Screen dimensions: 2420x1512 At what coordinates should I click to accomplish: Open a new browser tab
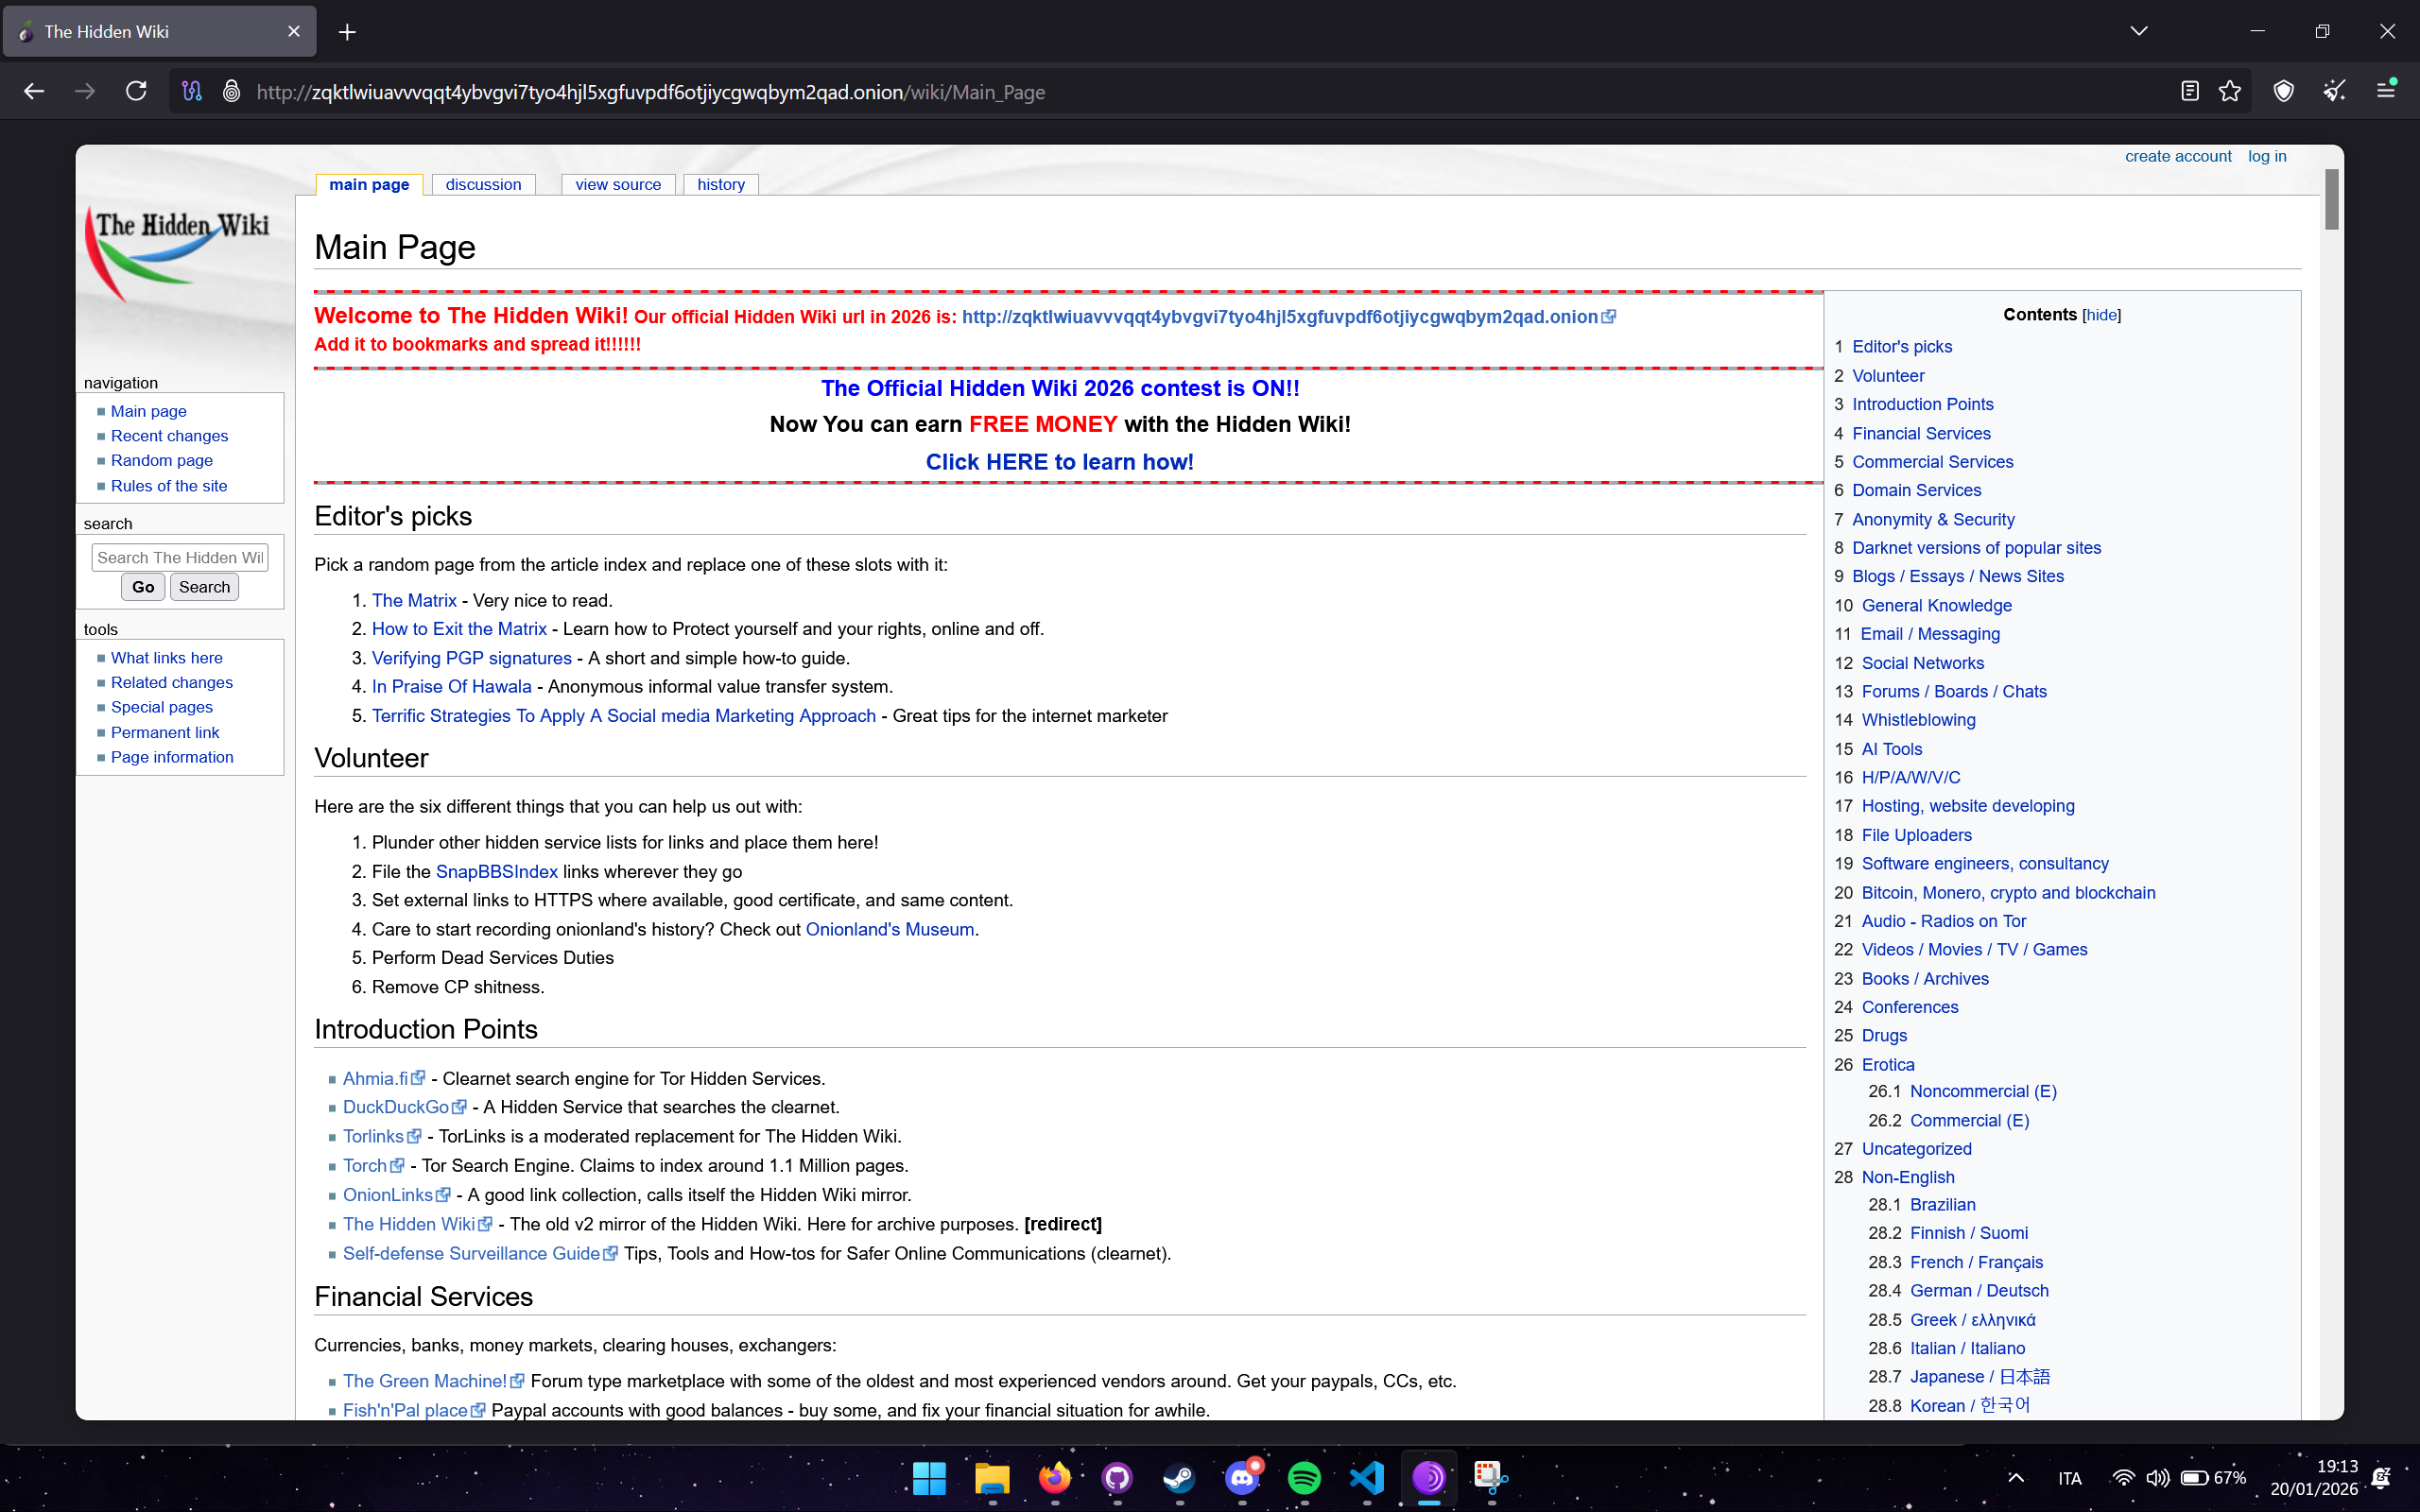347,32
